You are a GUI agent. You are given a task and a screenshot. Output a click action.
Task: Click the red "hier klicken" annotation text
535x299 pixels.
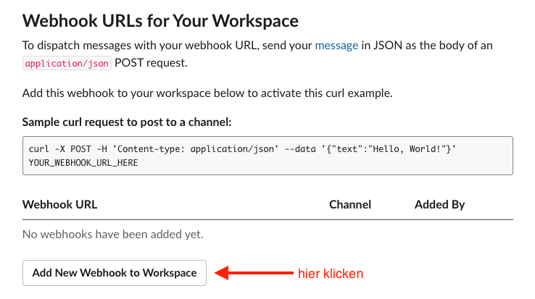(x=330, y=274)
